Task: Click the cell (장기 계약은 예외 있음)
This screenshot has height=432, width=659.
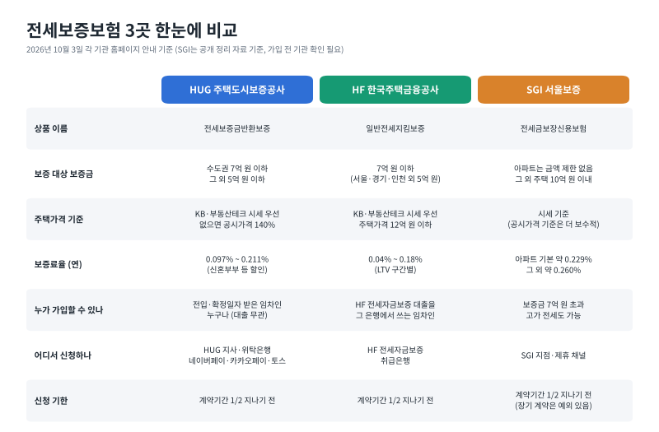Action: (554, 406)
